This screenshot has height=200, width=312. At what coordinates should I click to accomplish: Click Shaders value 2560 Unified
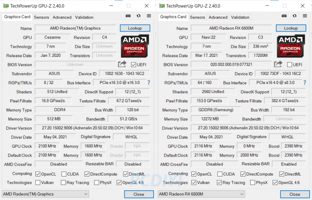point(213,92)
